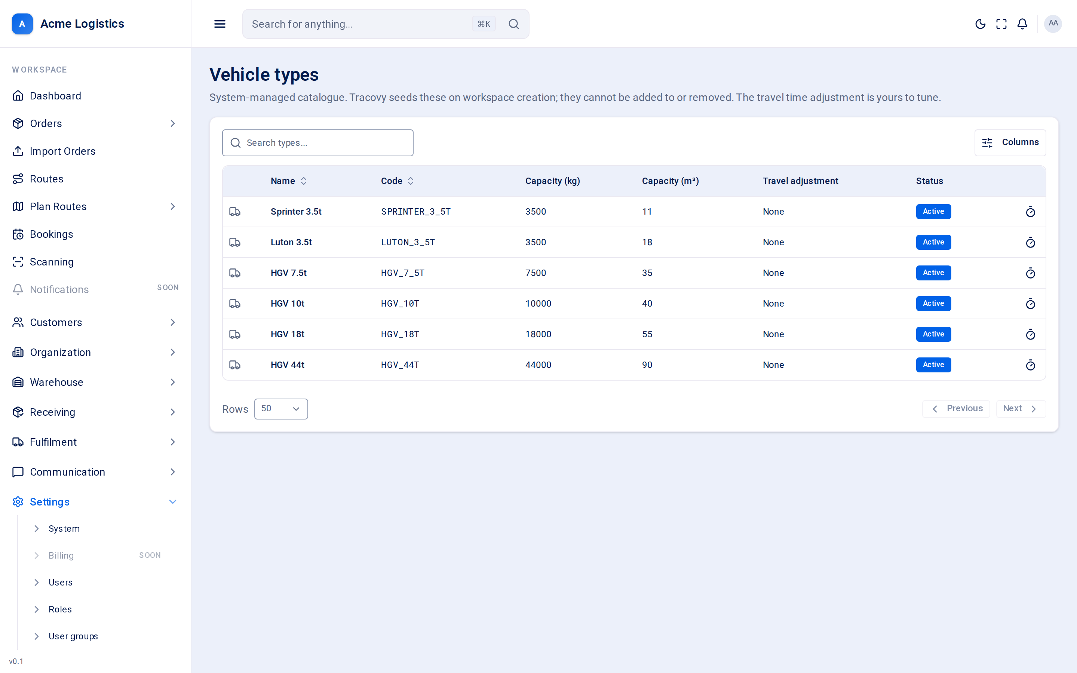Focus the Search types field
This screenshot has width=1077, height=673.
(318, 143)
